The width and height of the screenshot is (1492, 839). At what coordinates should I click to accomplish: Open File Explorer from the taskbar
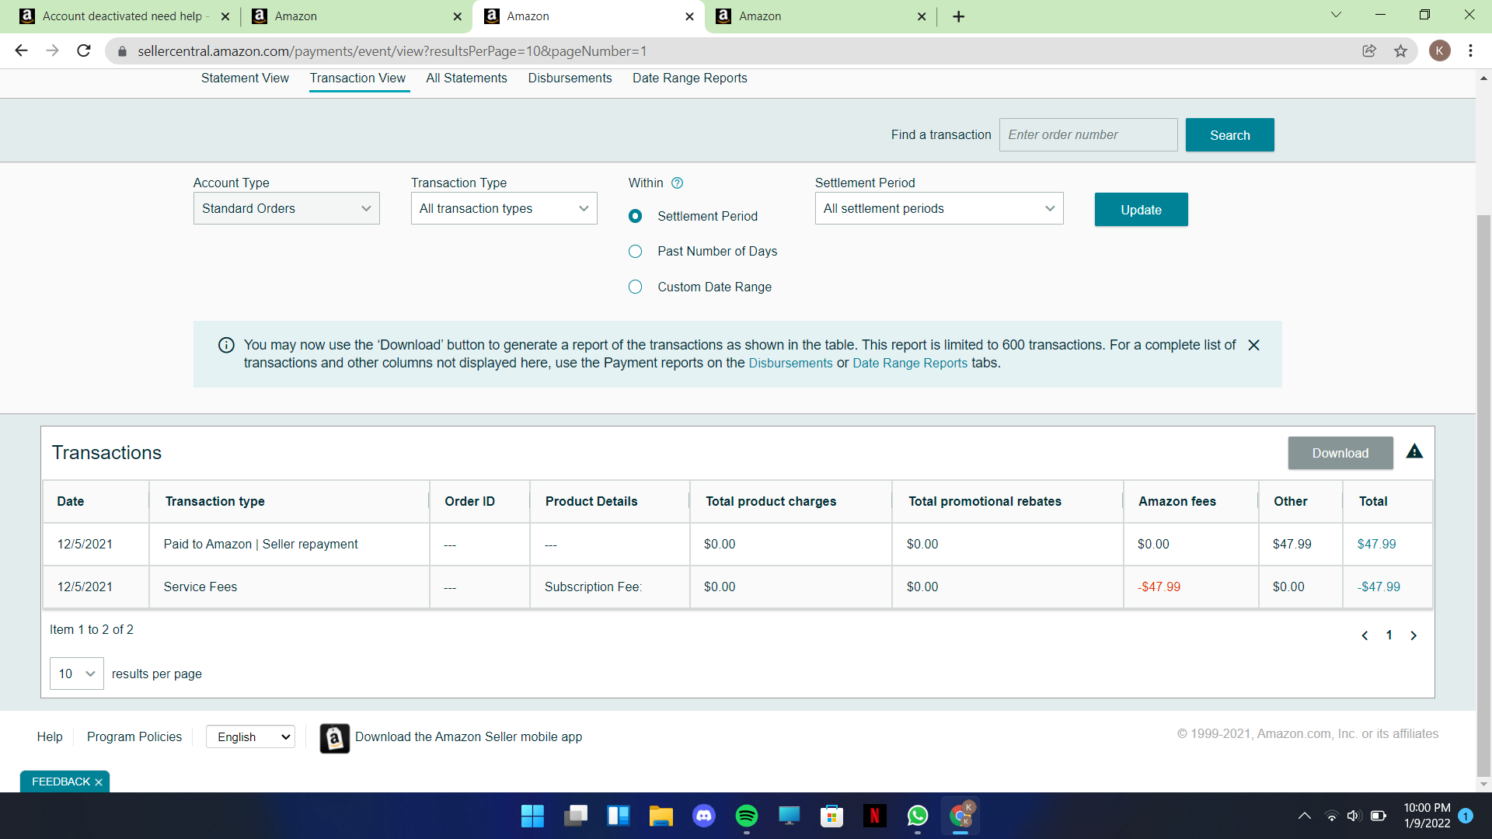[x=661, y=816]
